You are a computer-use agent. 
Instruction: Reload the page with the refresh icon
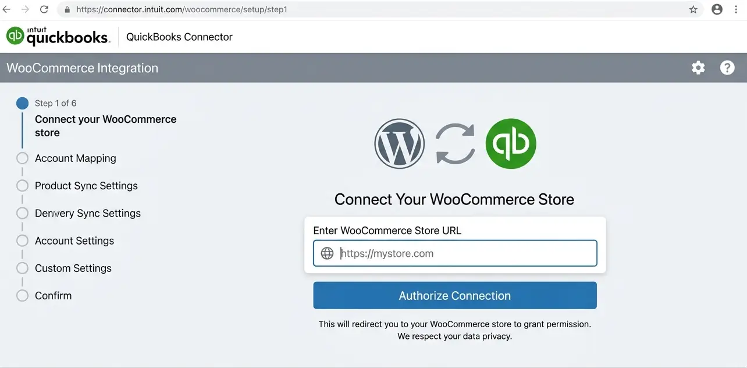44,9
